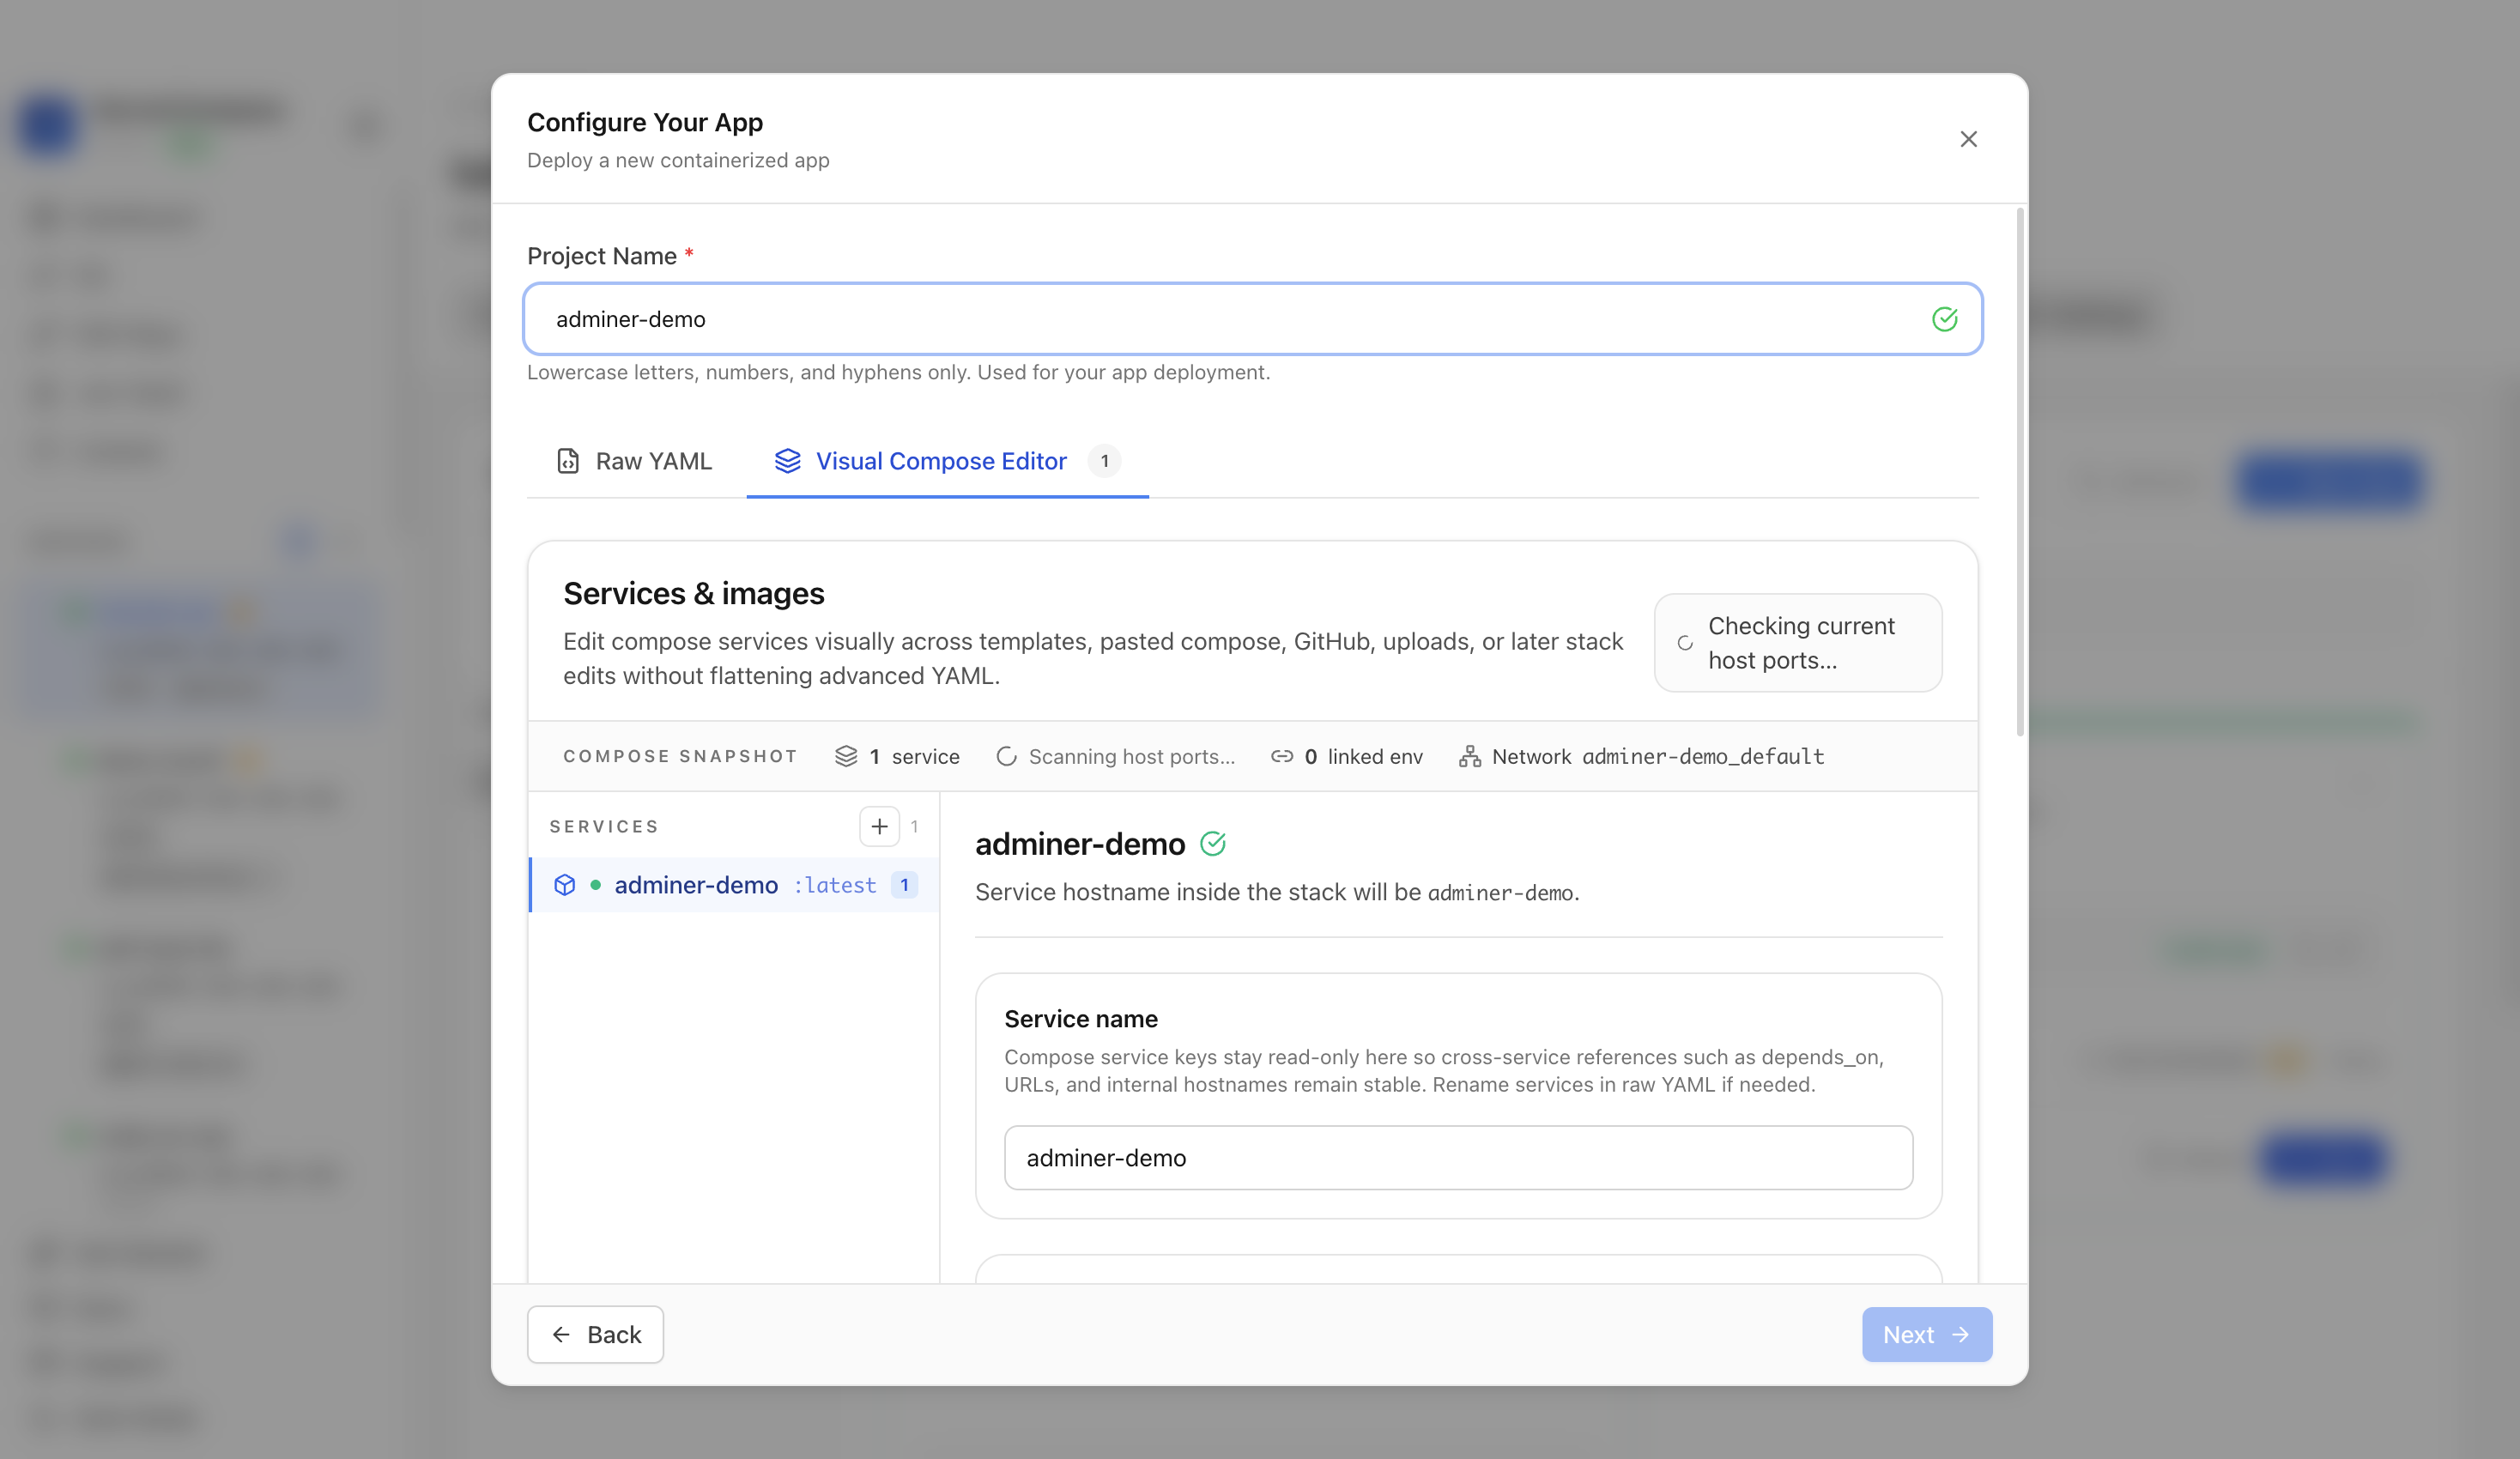Click the 1 service snapshot text
The image size is (2520, 1459).
point(914,756)
